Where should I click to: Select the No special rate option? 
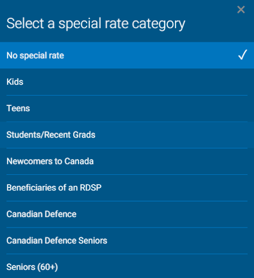(x=127, y=55)
